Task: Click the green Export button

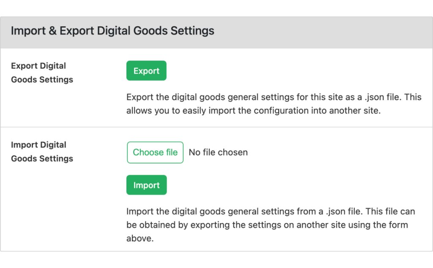Action: (x=146, y=71)
